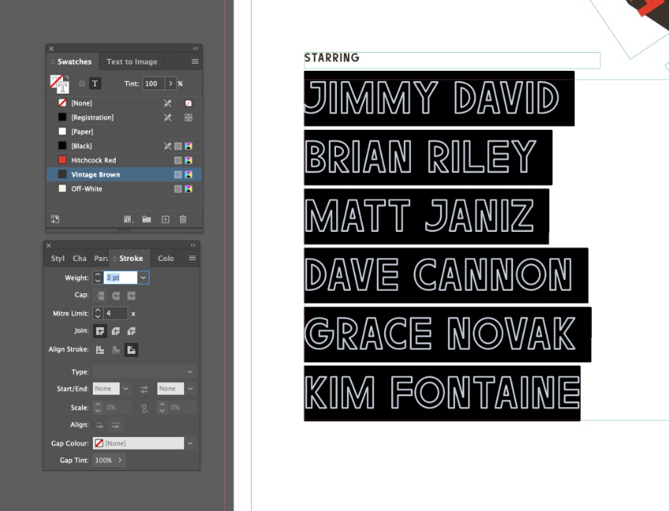This screenshot has width=669, height=511.
Task: Align stroke to inside
Action: [116, 350]
